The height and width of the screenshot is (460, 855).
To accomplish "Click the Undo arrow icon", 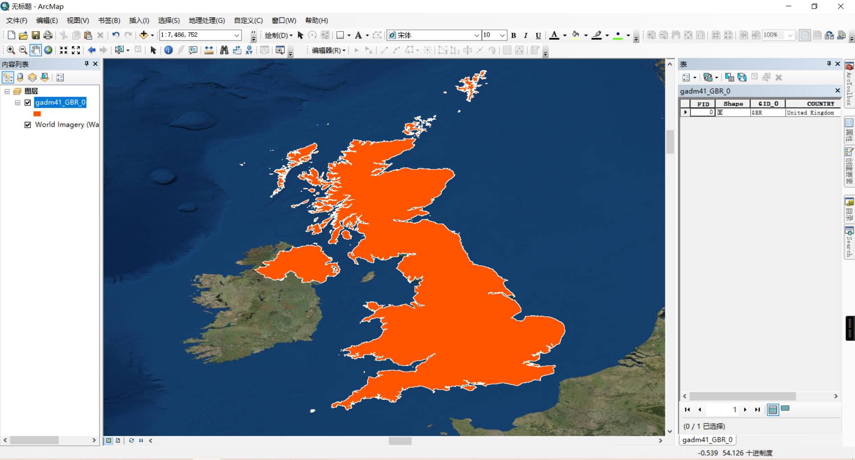I will pos(116,35).
